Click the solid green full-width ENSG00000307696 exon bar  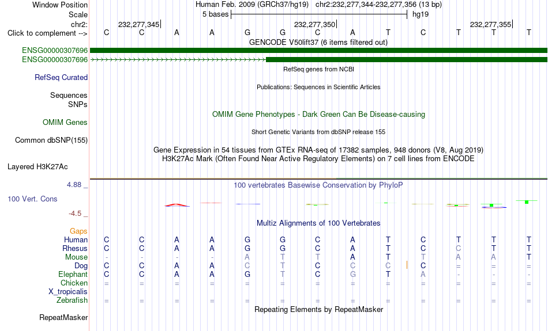pos(318,51)
